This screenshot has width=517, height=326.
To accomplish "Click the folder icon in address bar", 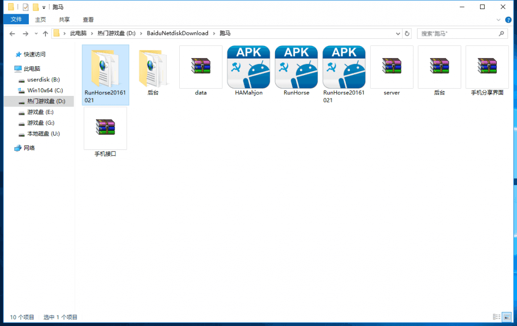I will click(x=57, y=33).
